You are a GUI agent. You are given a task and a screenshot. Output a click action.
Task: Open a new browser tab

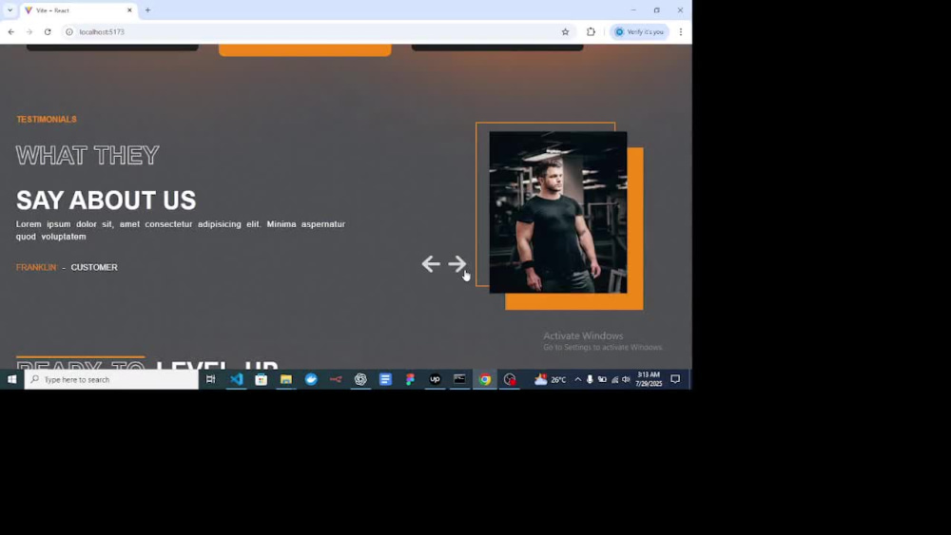(x=147, y=10)
